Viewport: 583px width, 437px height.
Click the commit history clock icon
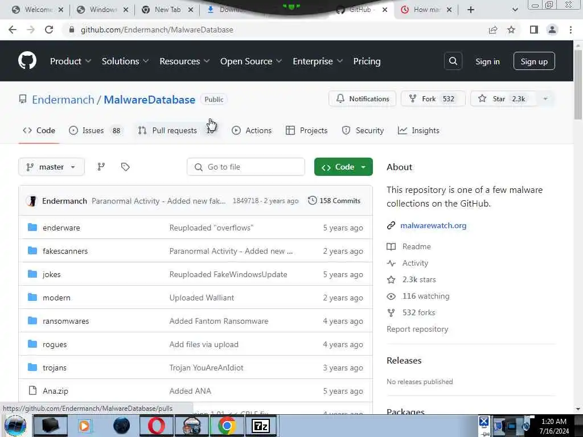pyautogui.click(x=313, y=201)
